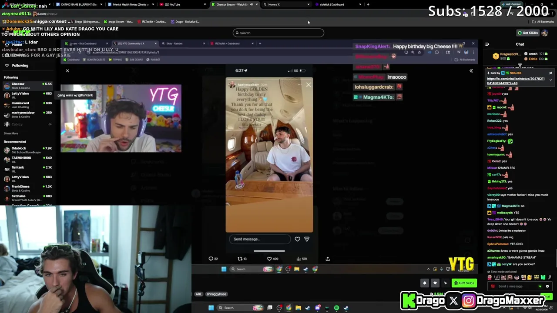
Task: Close the X photo viewer in the stream
Action: pos(67,70)
